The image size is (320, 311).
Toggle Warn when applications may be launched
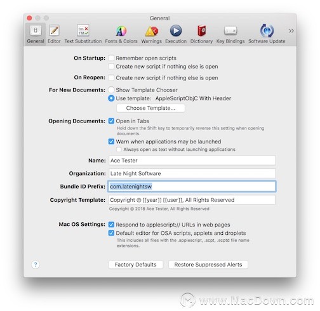(111, 142)
